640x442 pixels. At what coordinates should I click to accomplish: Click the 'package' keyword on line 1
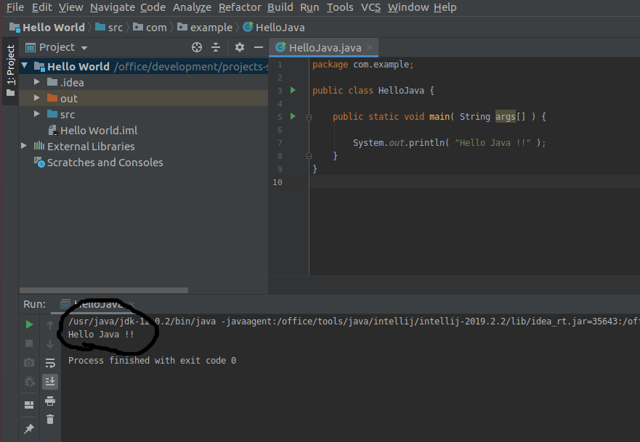[x=331, y=65]
